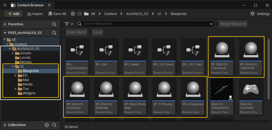Select the BP_UI3Location blueprint asset
Screen dimensions: 272x130
(193, 97)
